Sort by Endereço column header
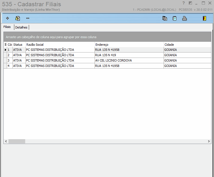 click(x=129, y=45)
